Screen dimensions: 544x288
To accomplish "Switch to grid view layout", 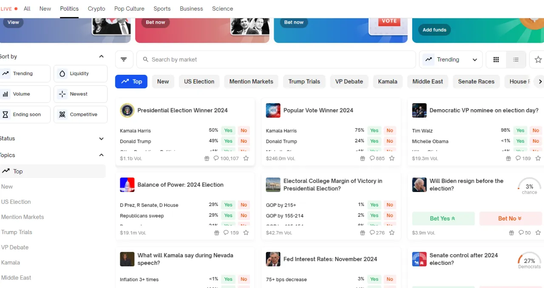I will pos(496,59).
